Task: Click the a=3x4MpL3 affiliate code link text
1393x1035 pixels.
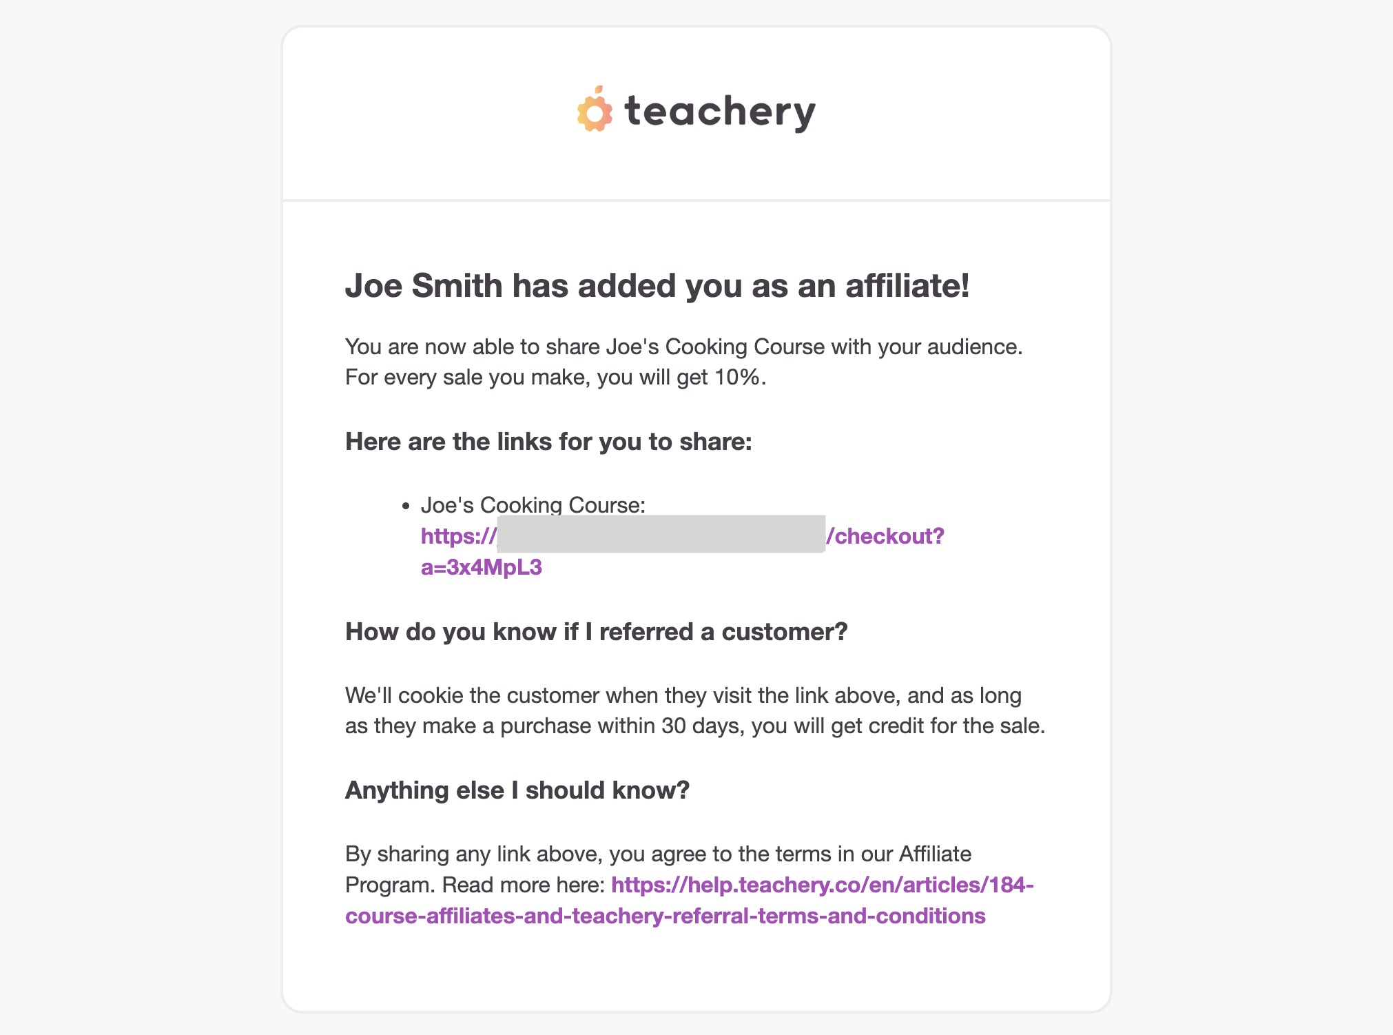Action: (x=482, y=567)
